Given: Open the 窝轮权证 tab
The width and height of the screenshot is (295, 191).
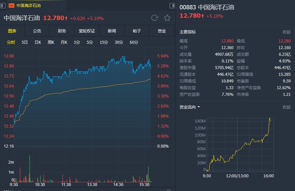Looking at the screenshot, I should (87, 31).
